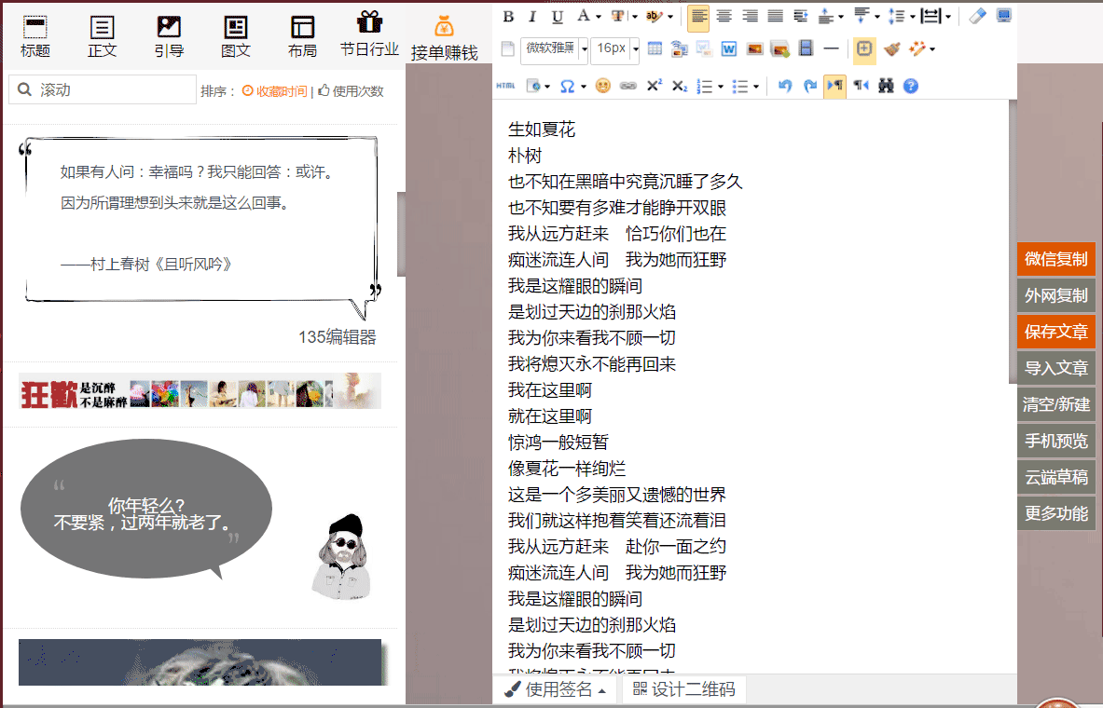Viewport: 1103px width, 708px height.
Task: Switch to the 节日行业 tab
Action: pos(369,35)
